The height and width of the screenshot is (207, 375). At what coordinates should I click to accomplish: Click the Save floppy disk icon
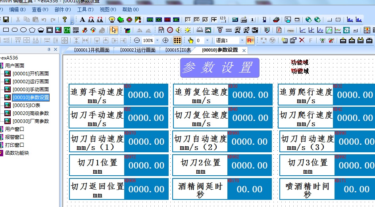tap(6, 19)
